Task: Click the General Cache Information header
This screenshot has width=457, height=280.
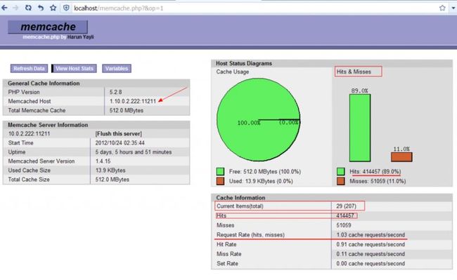Action: pyautogui.click(x=44, y=84)
